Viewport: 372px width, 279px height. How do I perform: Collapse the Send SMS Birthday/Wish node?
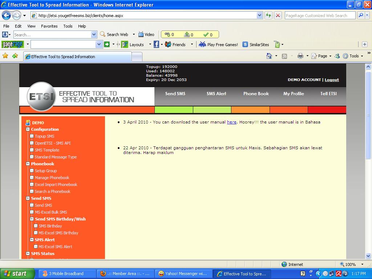click(32, 219)
